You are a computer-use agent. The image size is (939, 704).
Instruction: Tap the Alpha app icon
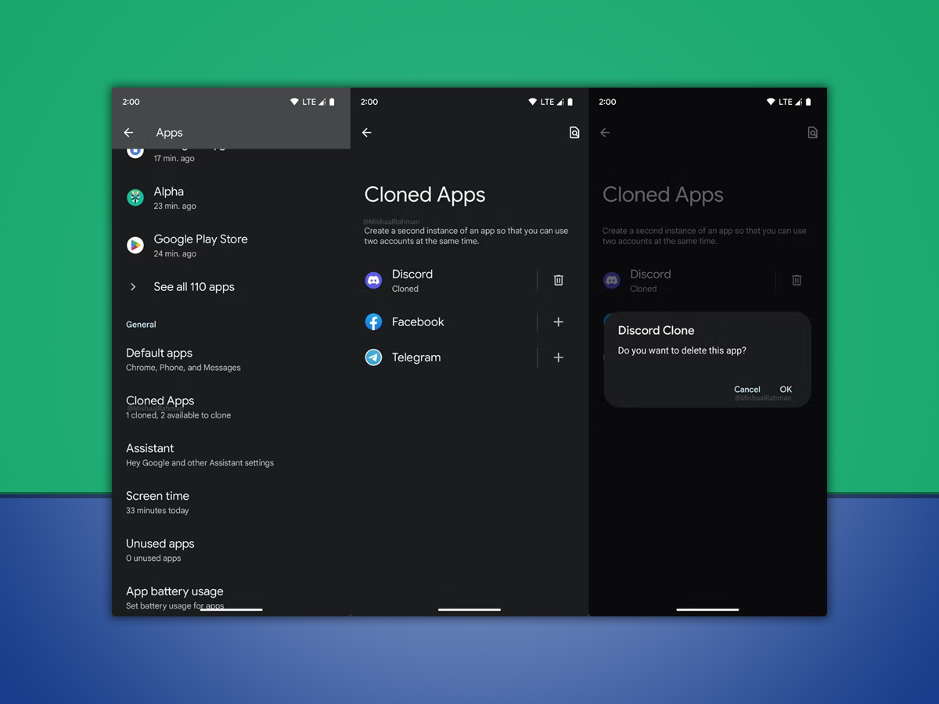coord(135,198)
